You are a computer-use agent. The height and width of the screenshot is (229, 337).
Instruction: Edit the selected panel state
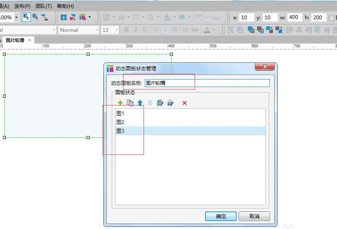click(160, 103)
